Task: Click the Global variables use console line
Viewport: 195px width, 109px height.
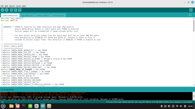Action: pos(63,99)
